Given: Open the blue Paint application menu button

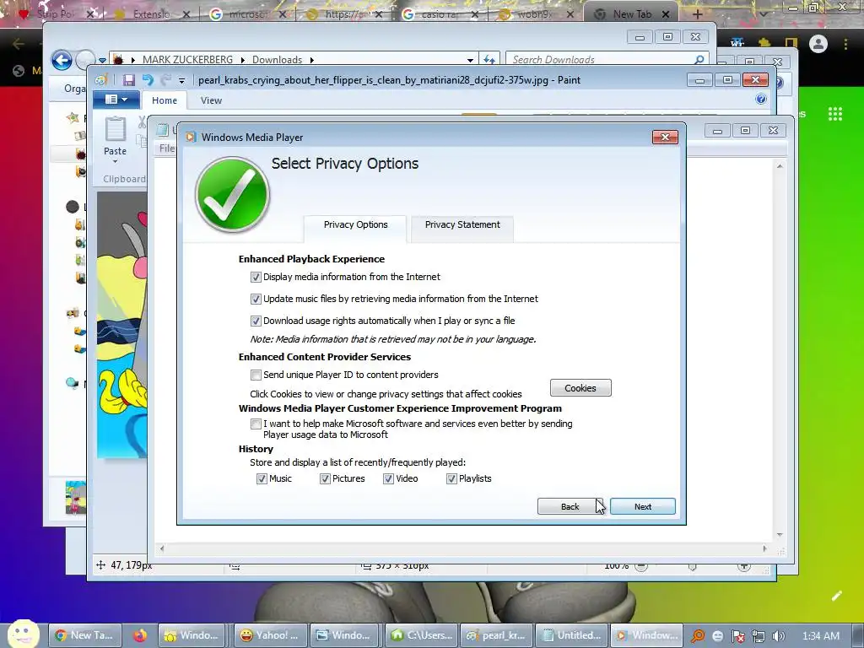Looking at the screenshot, I should (116, 100).
